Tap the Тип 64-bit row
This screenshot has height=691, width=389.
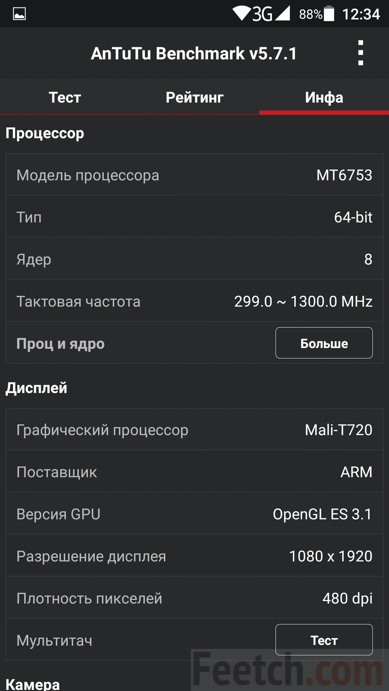pos(194,217)
